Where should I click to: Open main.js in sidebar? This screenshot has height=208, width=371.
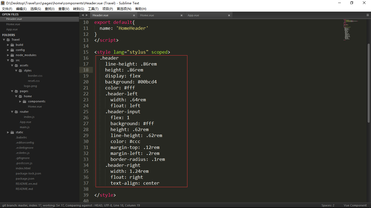click(x=25, y=127)
